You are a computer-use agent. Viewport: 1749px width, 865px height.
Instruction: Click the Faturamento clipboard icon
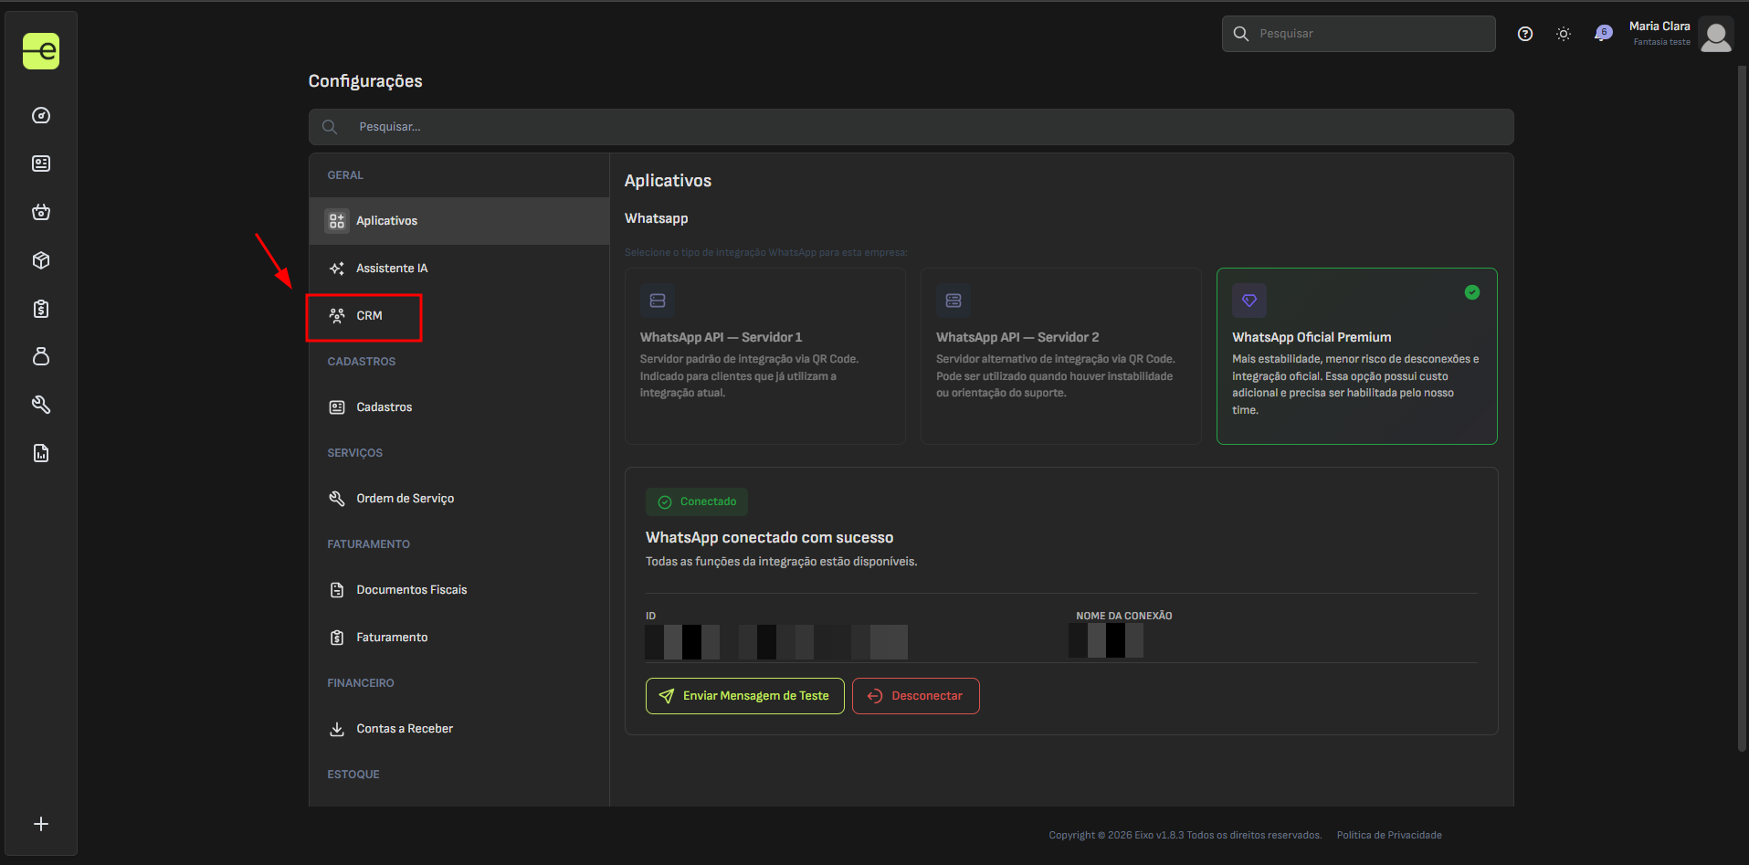click(x=337, y=638)
